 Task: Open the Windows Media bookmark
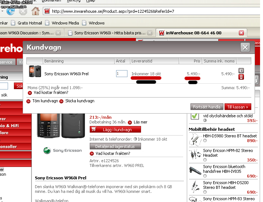click(62, 23)
